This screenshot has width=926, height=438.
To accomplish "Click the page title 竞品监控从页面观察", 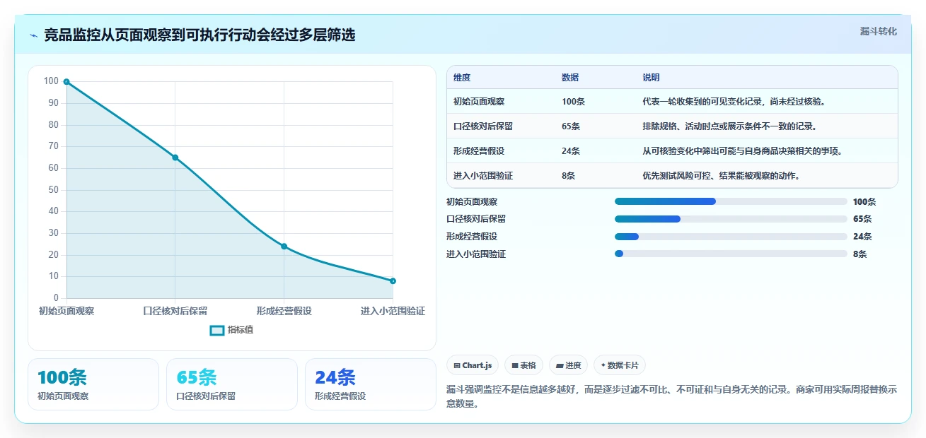I will [199, 35].
